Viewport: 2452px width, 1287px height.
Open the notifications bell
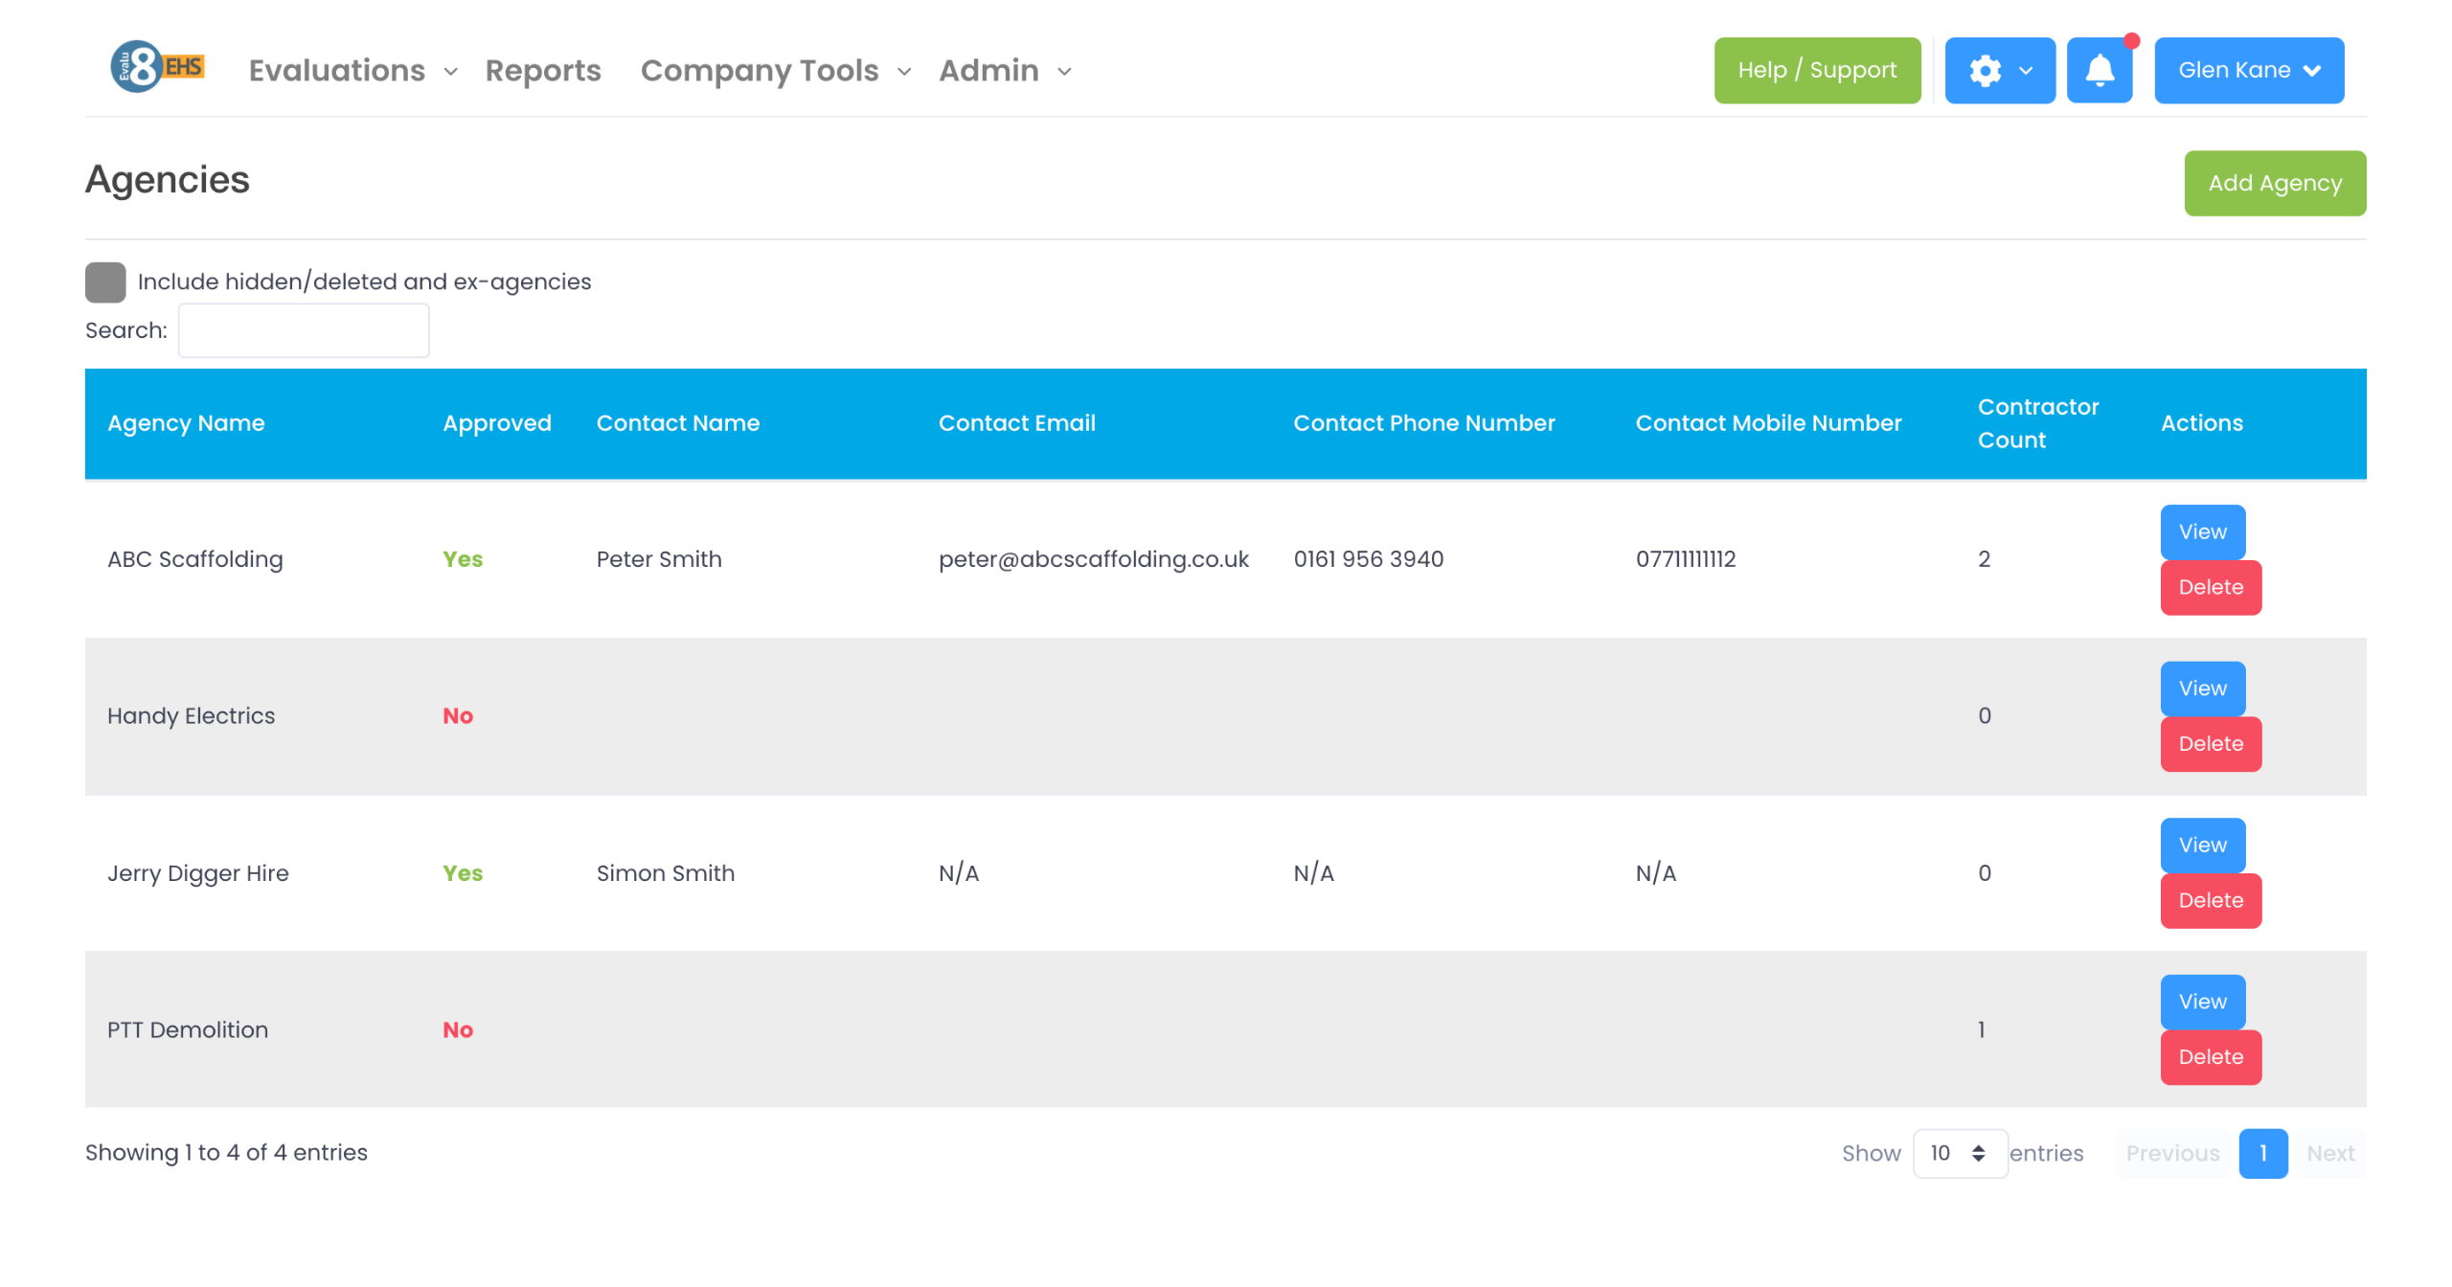tap(2099, 70)
